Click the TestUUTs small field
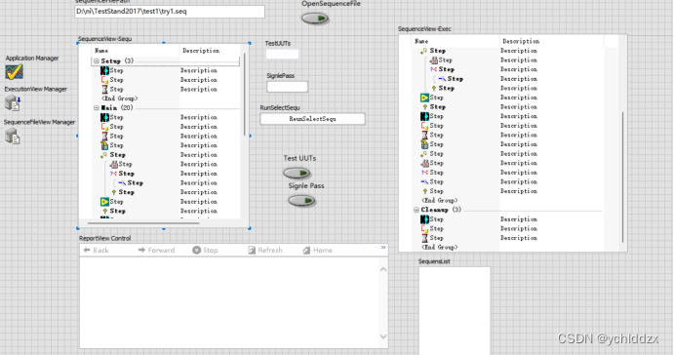 point(282,54)
